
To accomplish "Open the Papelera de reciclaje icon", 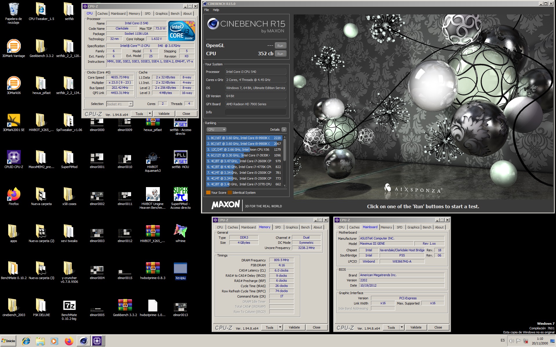I will click(13, 13).
